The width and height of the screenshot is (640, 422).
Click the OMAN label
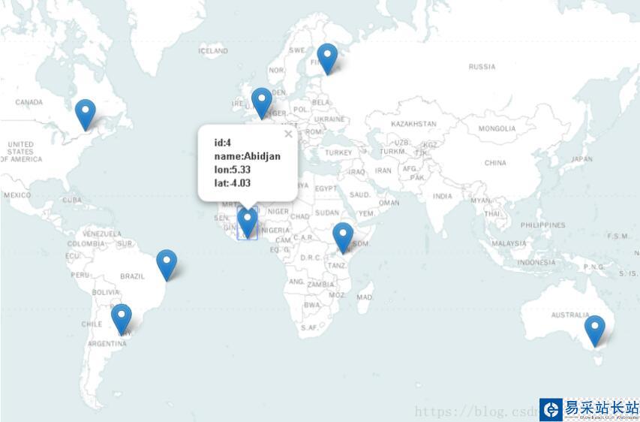point(389,203)
